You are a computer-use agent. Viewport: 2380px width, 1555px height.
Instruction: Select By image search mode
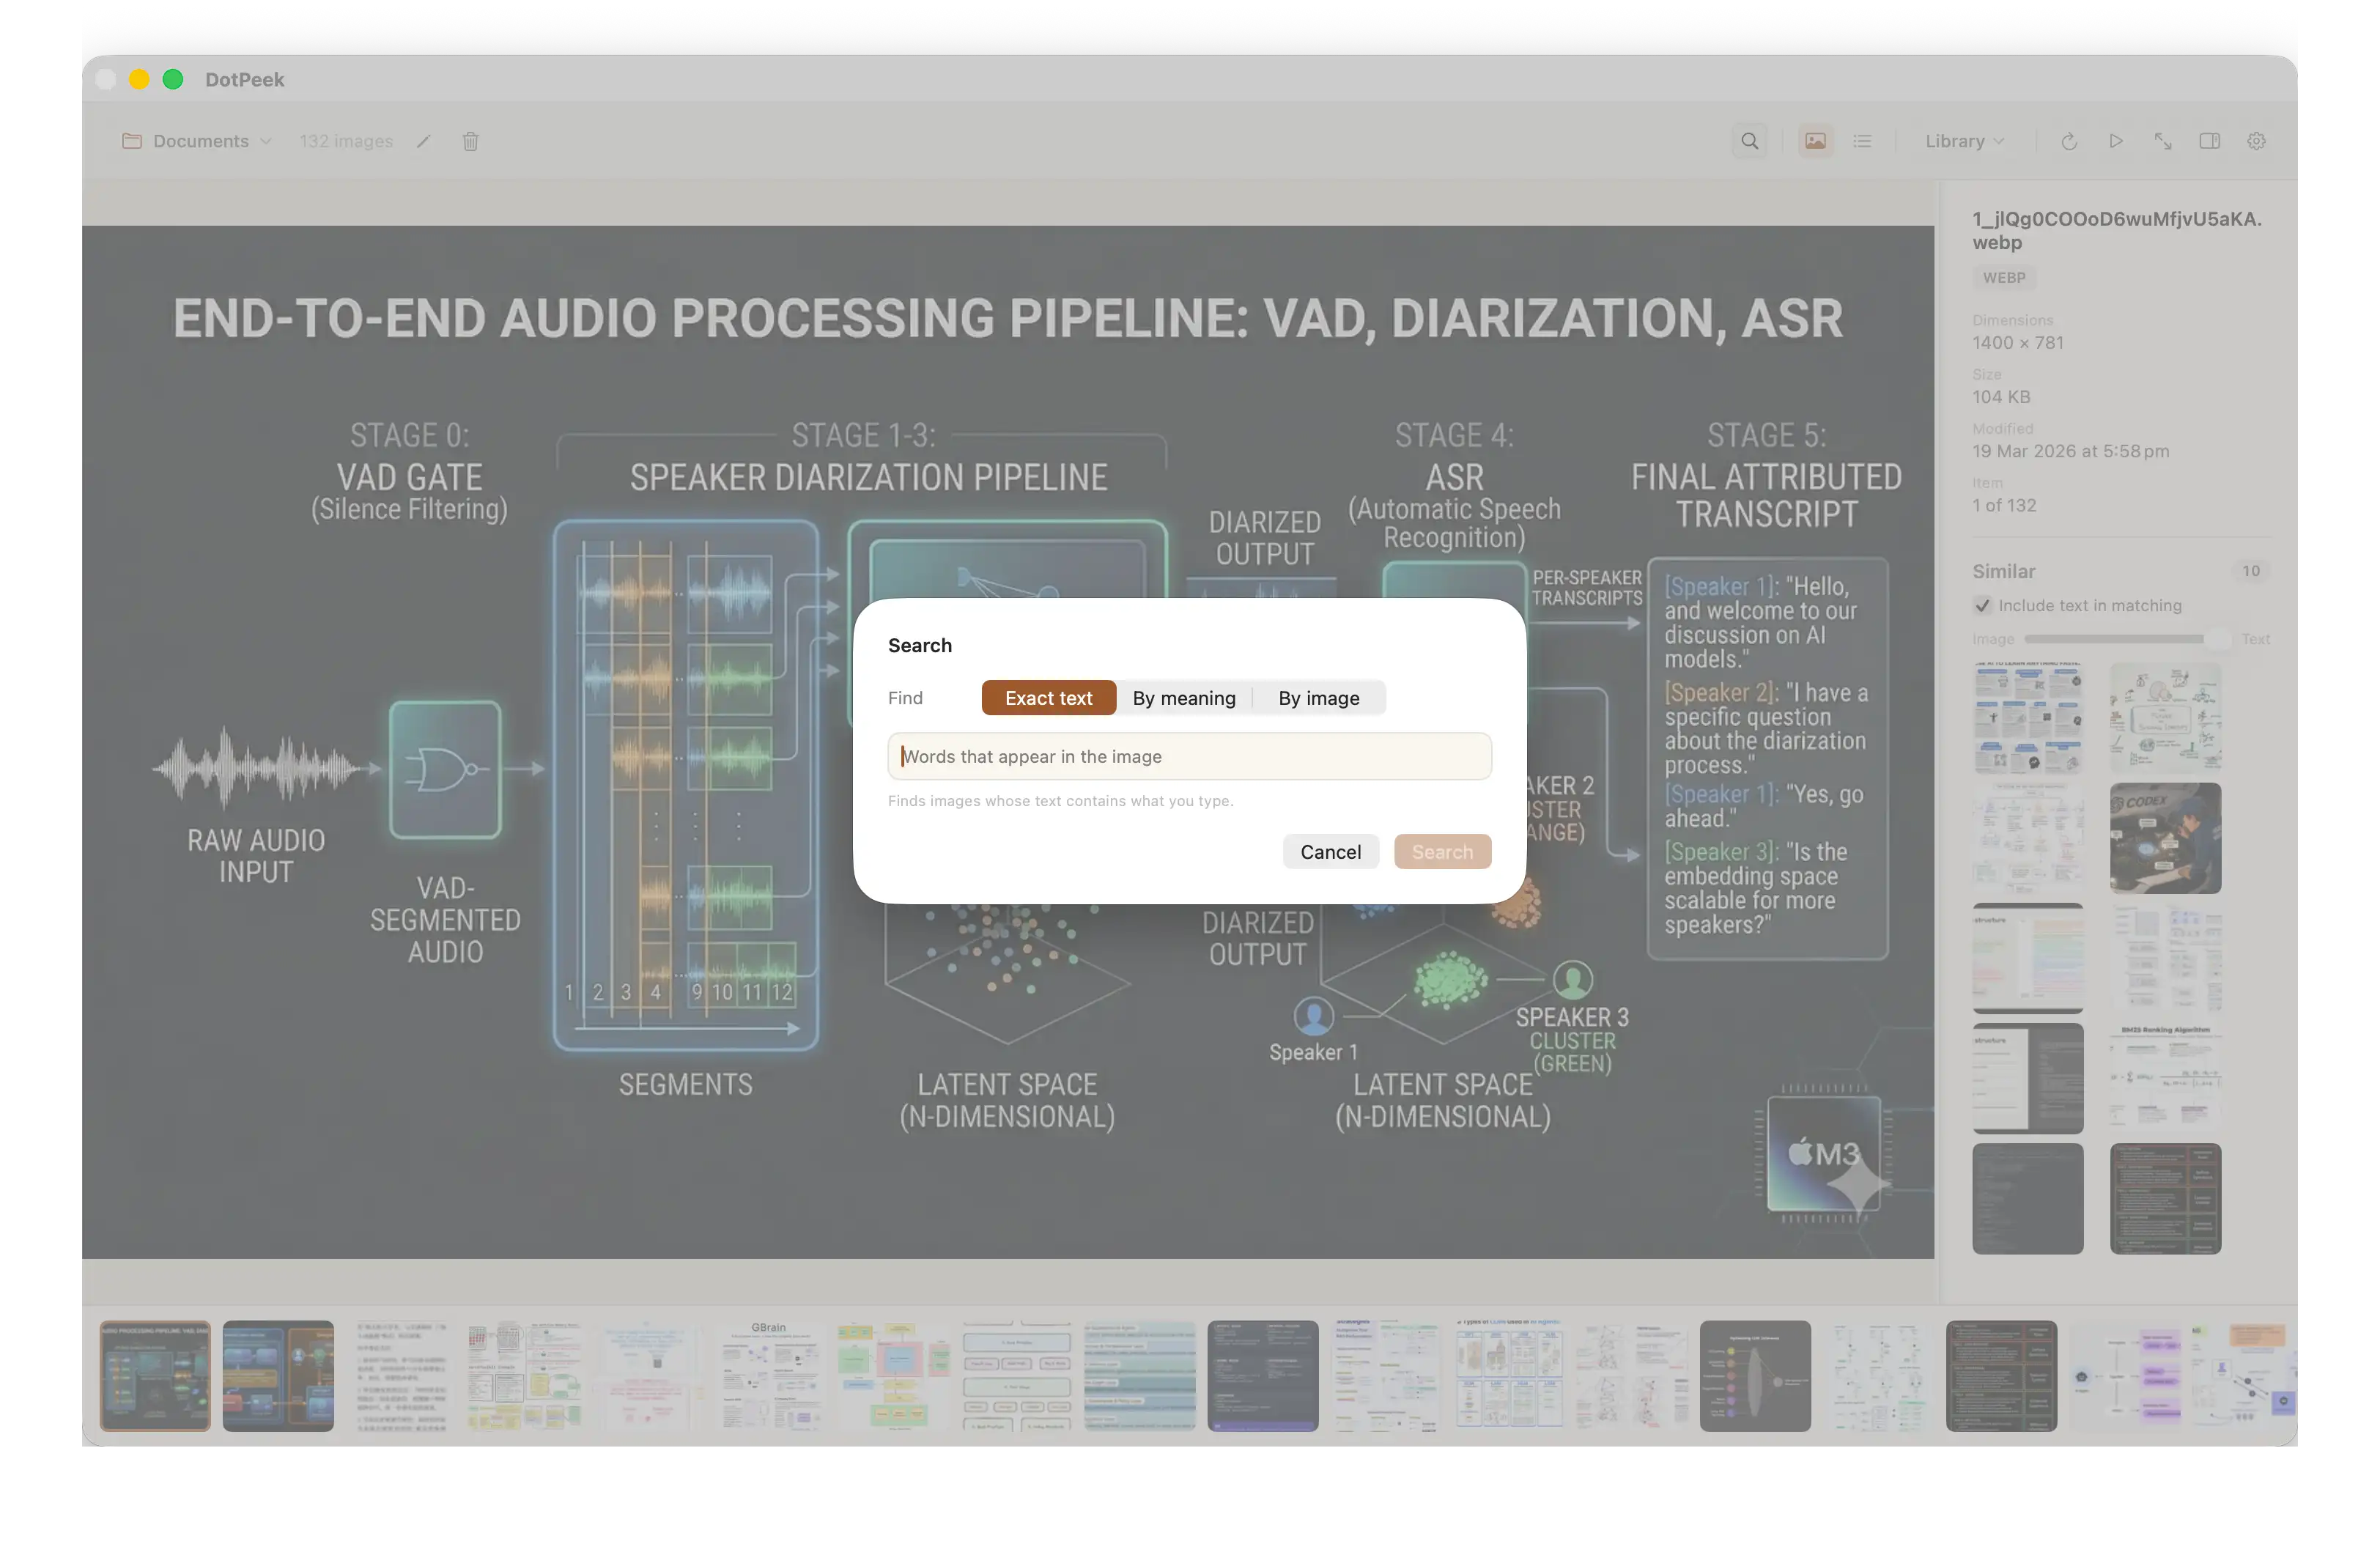point(1319,698)
